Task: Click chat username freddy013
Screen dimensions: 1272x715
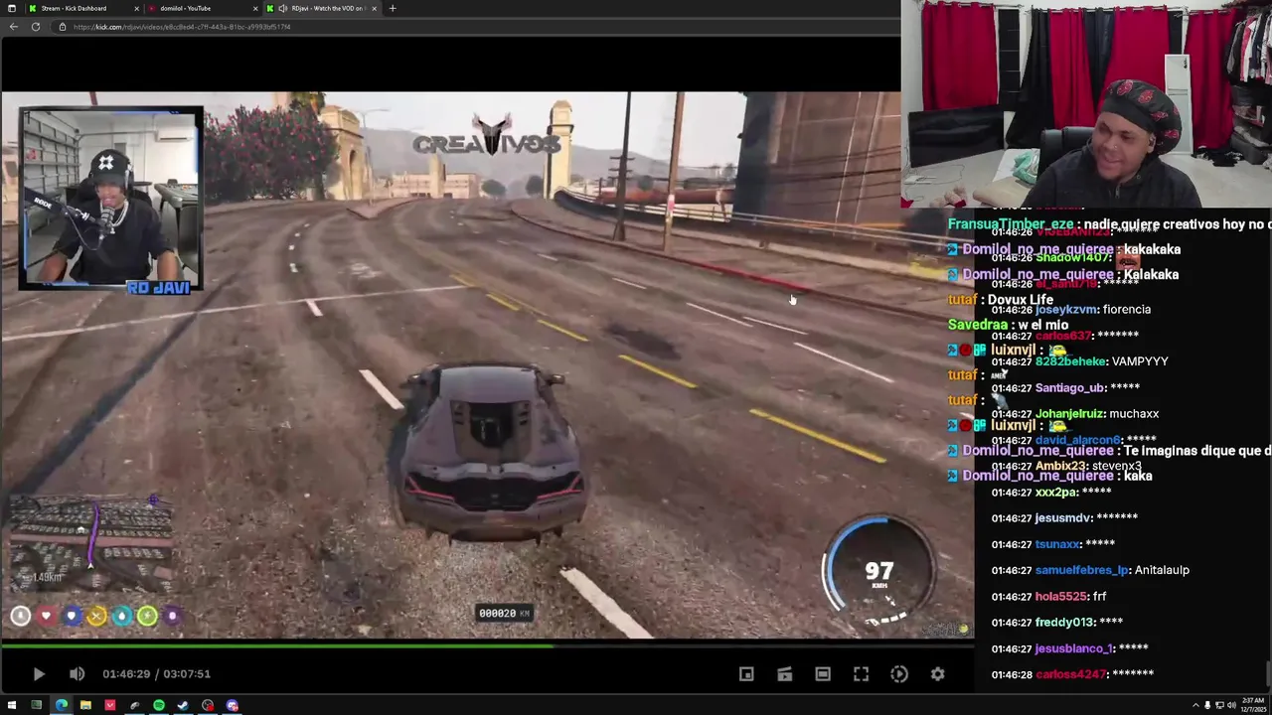Action: (x=1064, y=623)
